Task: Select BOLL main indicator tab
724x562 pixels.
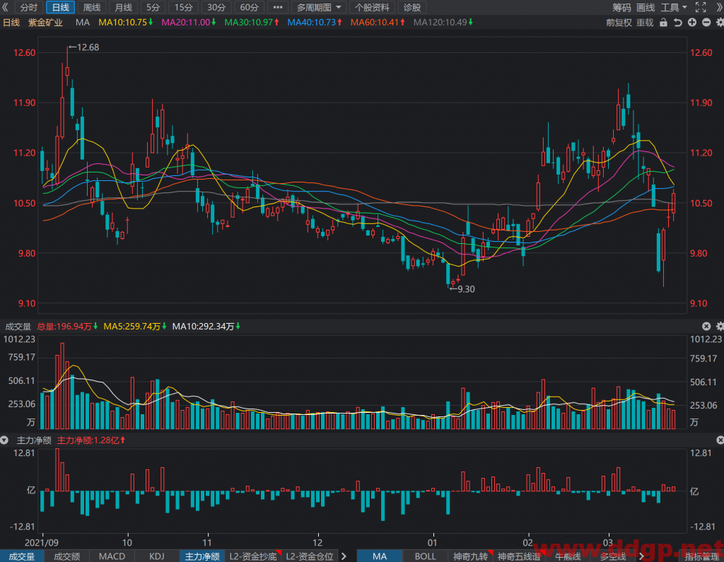Action: (x=425, y=556)
